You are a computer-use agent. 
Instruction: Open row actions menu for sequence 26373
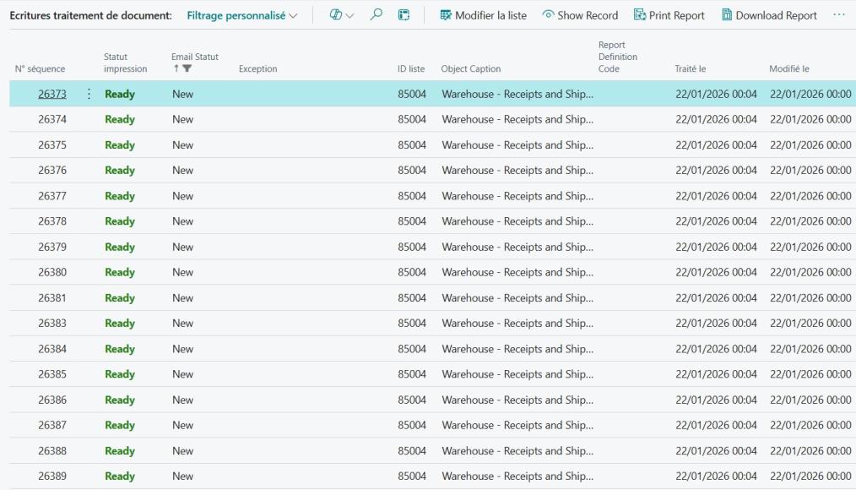tap(89, 94)
